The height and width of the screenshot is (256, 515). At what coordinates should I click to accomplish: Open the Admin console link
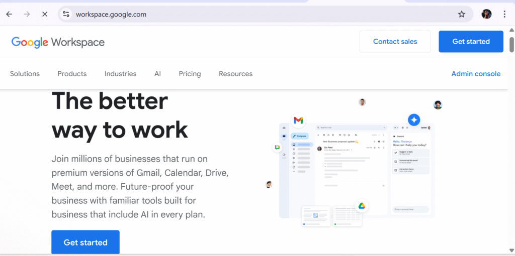click(476, 74)
